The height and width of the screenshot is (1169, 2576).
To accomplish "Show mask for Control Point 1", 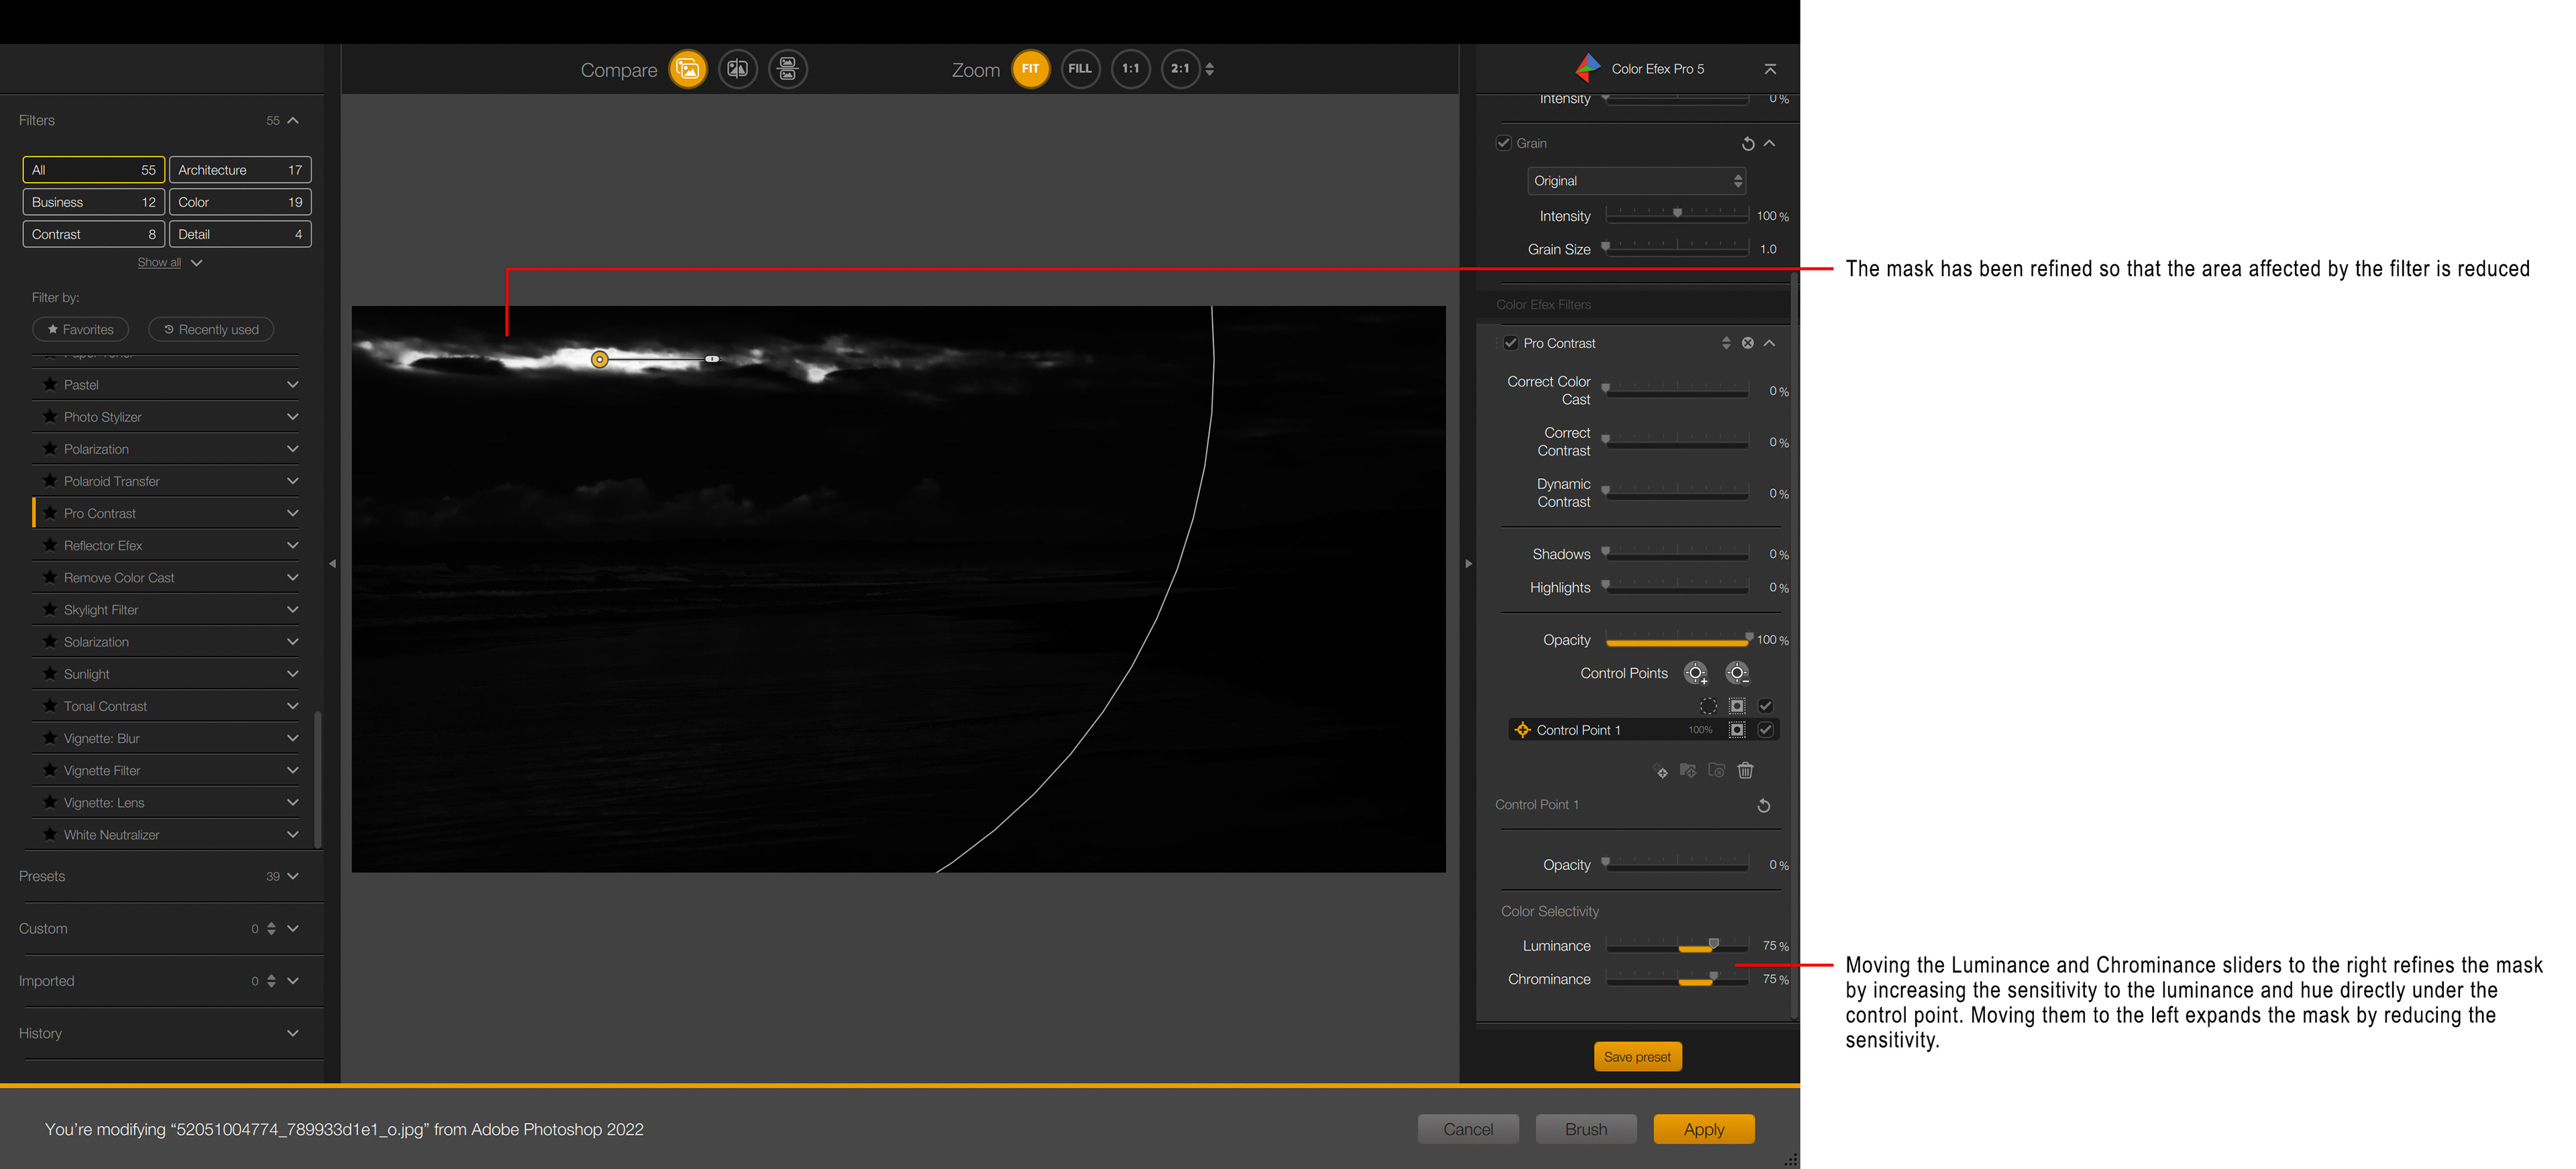I will [1737, 730].
